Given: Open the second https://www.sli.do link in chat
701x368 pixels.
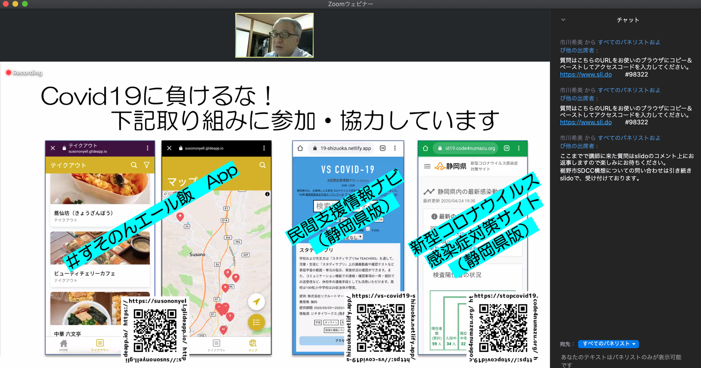Looking at the screenshot, I should pyautogui.click(x=586, y=122).
